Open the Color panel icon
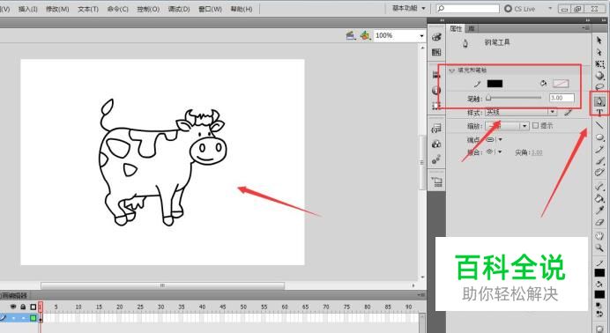Screen dimensions: 610x333 pos(436,37)
